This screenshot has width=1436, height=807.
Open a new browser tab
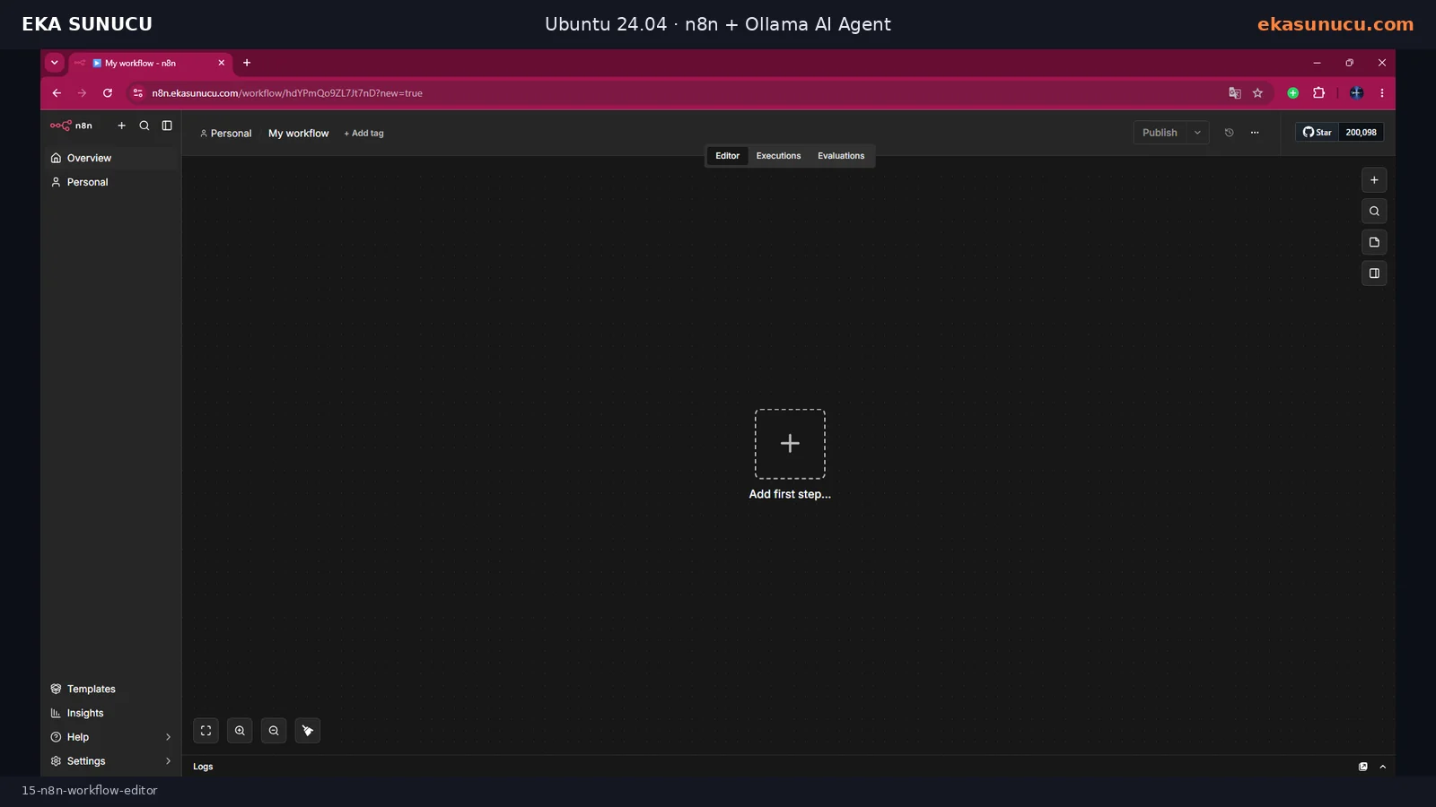click(x=247, y=63)
